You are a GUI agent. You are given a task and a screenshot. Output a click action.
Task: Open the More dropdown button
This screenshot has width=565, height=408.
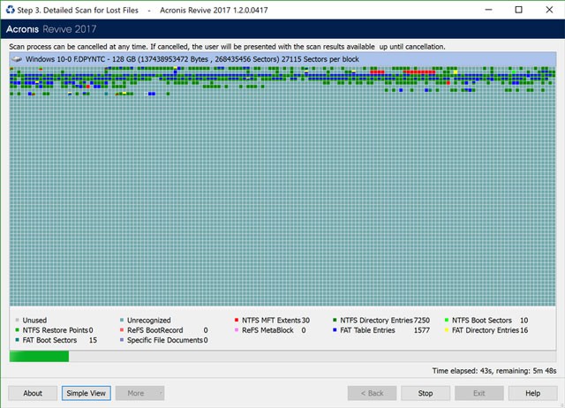click(140, 393)
